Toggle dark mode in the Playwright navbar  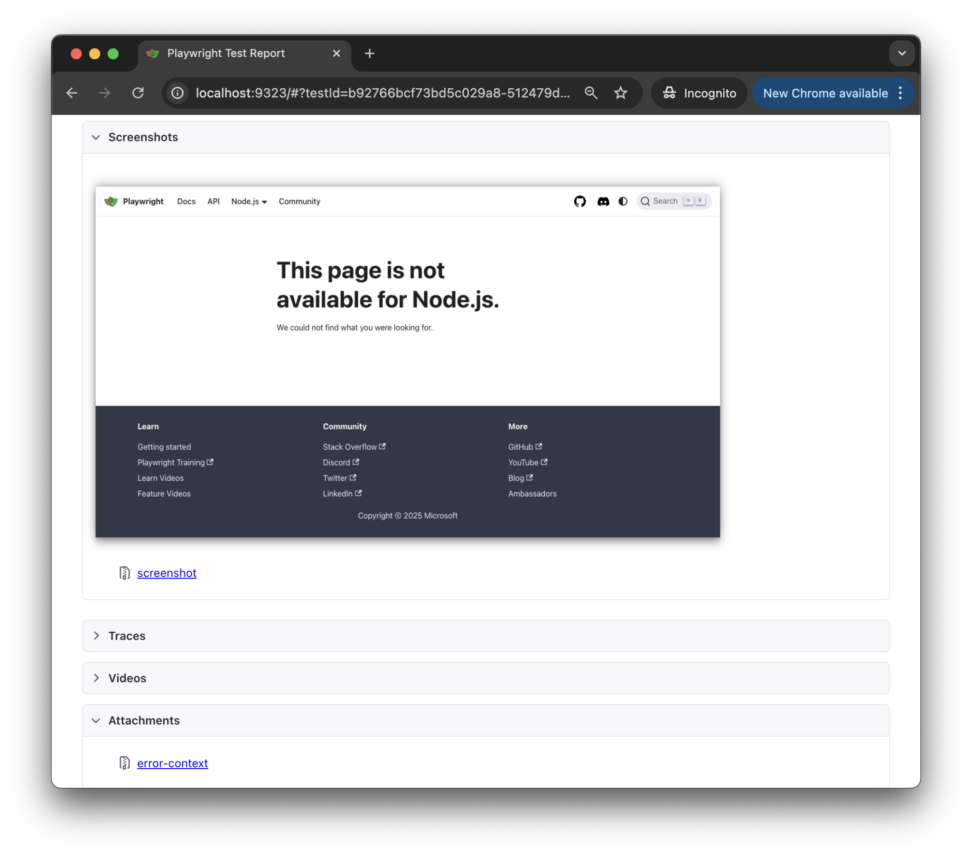(x=623, y=201)
